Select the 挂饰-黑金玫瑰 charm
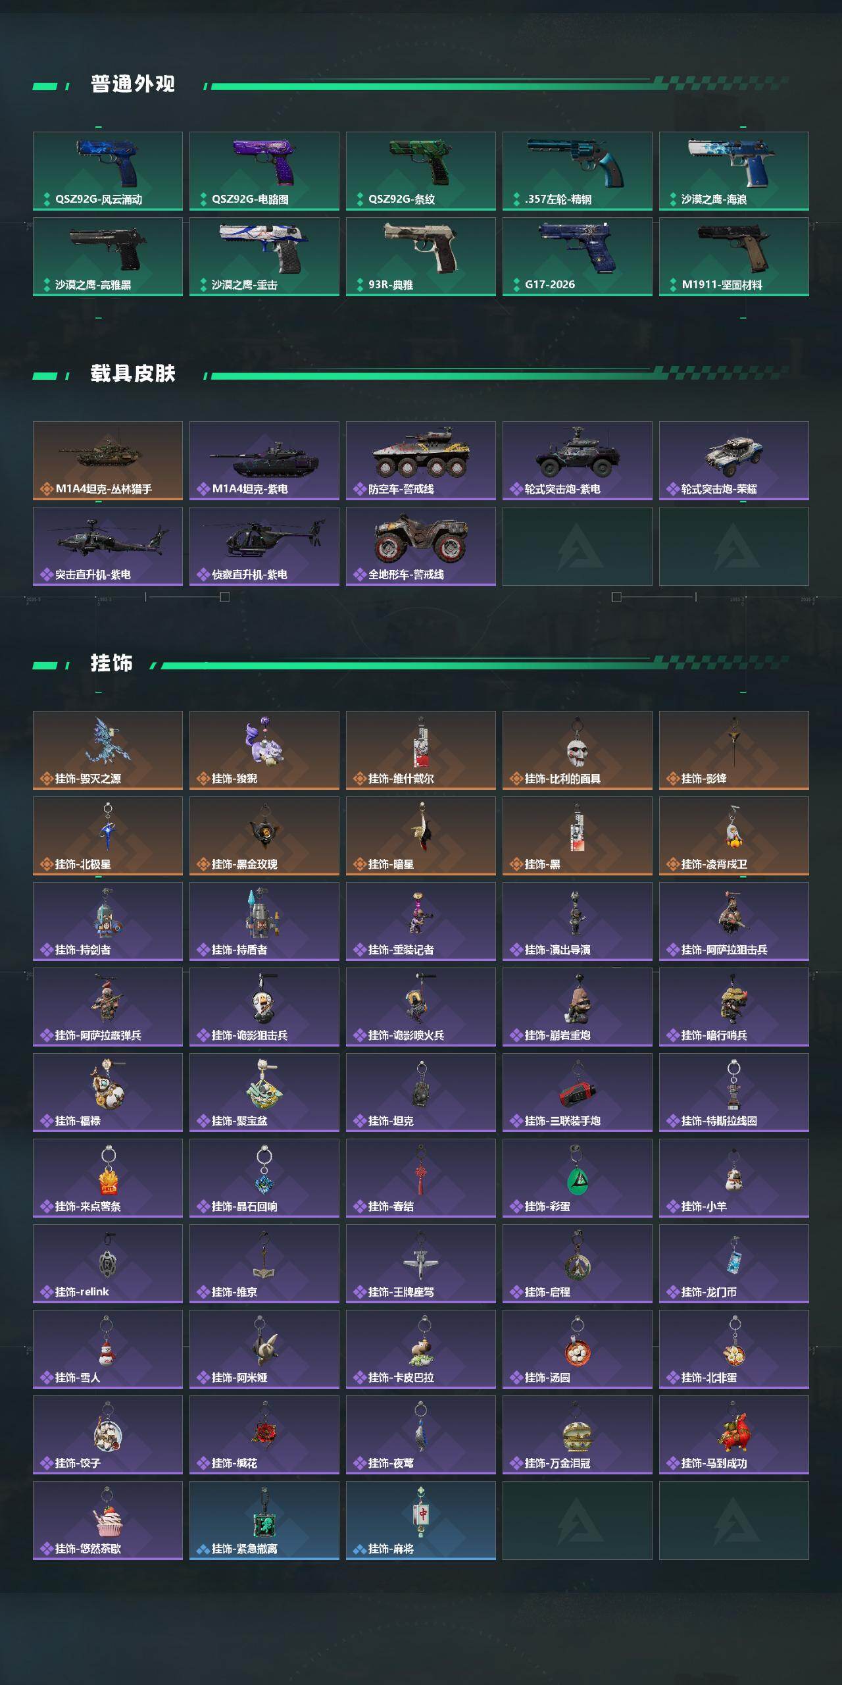 [264, 836]
